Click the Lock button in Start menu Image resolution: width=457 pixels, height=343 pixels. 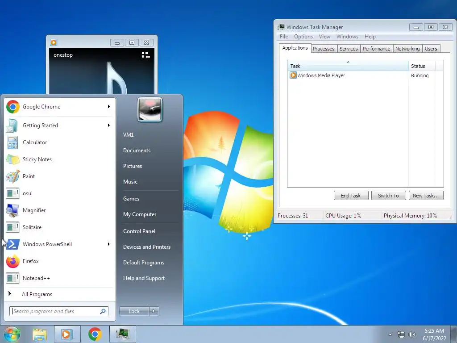134,311
